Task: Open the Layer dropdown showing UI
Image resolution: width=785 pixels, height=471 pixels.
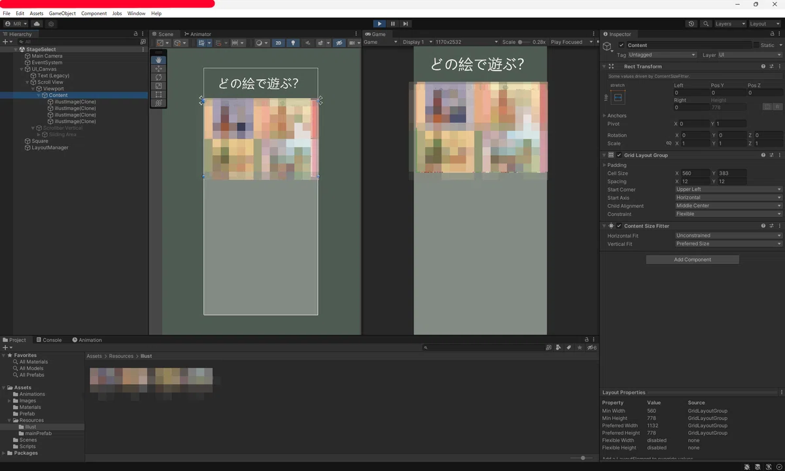Action: click(x=750, y=55)
